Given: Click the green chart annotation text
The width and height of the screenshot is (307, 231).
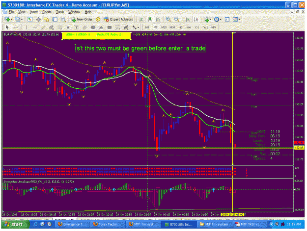Looking at the screenshot, I should point(140,48).
